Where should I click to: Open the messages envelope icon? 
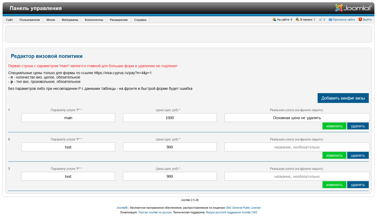tap(321, 20)
